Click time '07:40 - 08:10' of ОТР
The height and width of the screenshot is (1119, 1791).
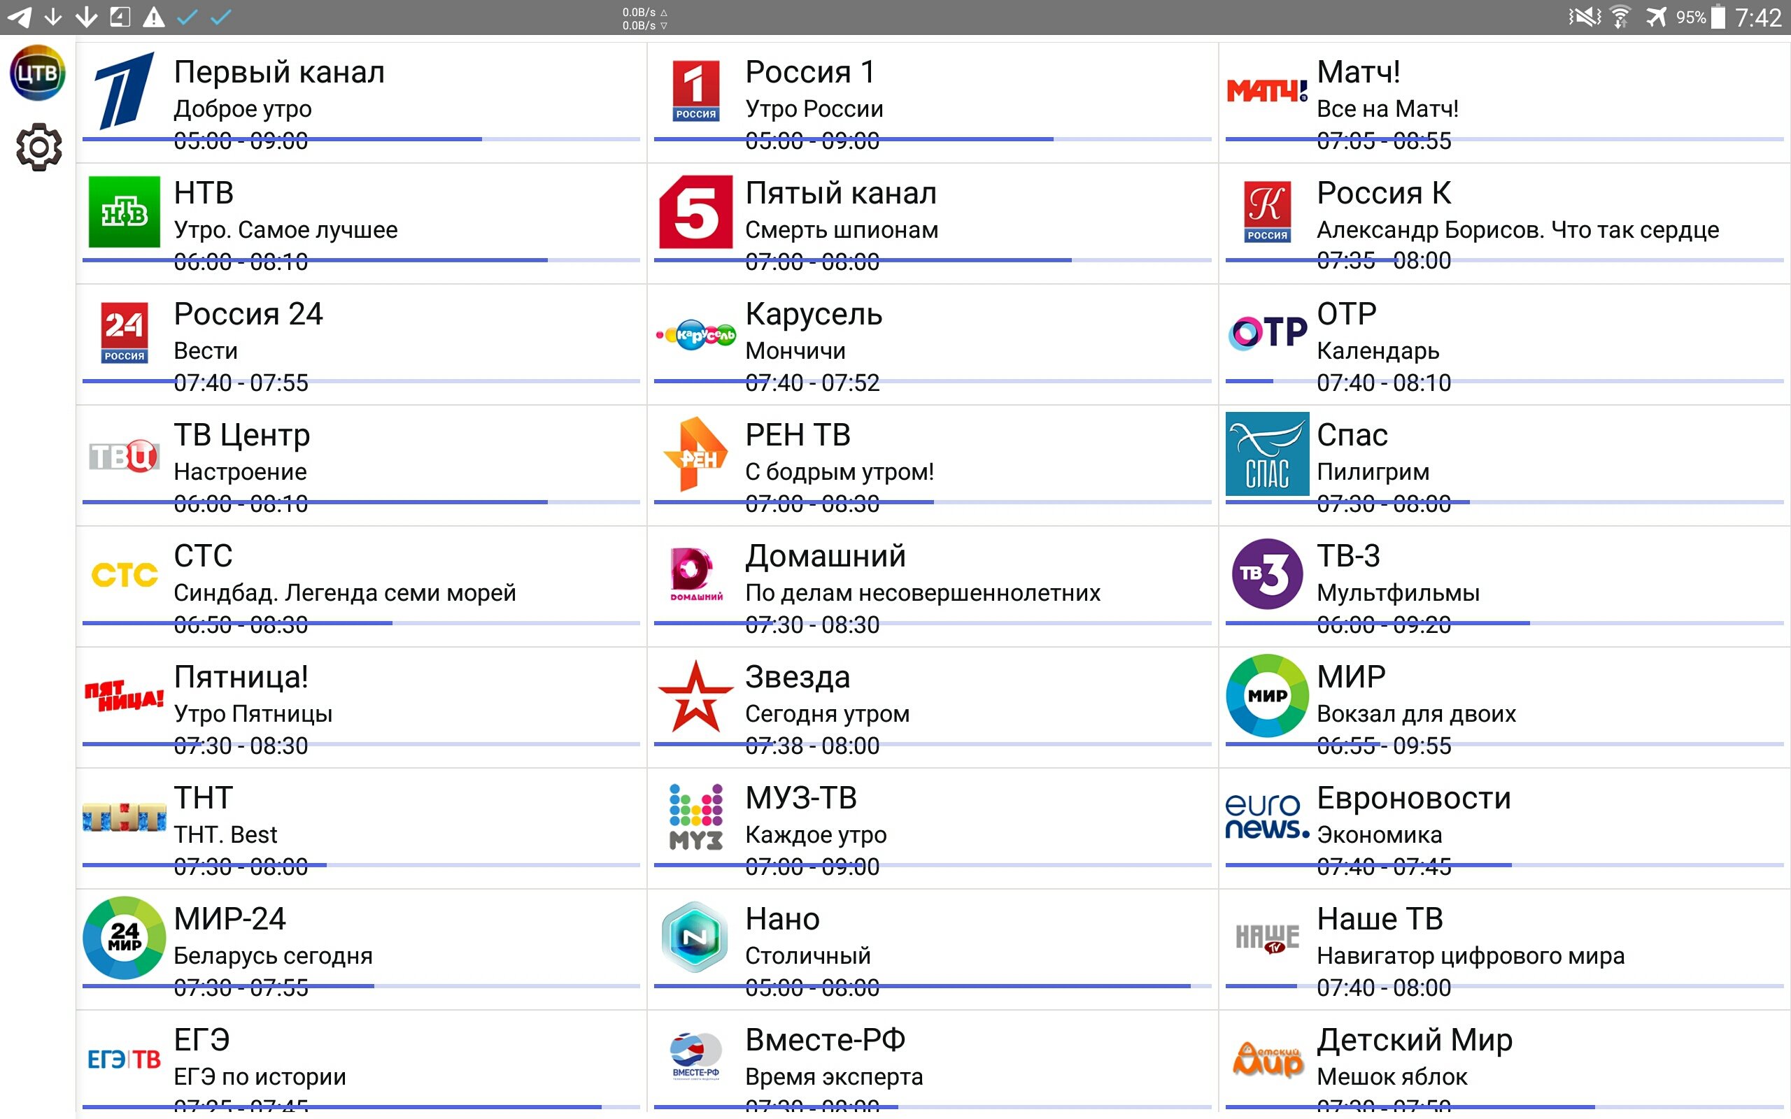tap(1384, 383)
